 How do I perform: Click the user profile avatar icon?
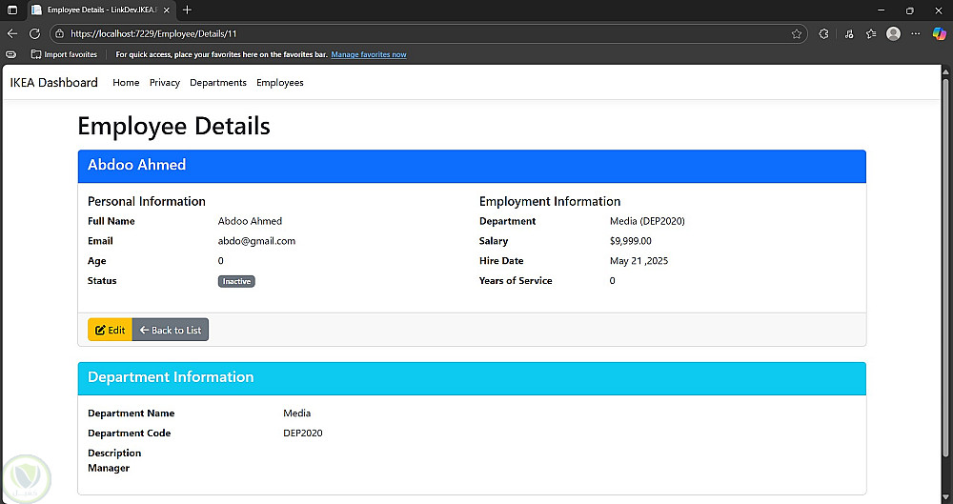pyautogui.click(x=893, y=33)
